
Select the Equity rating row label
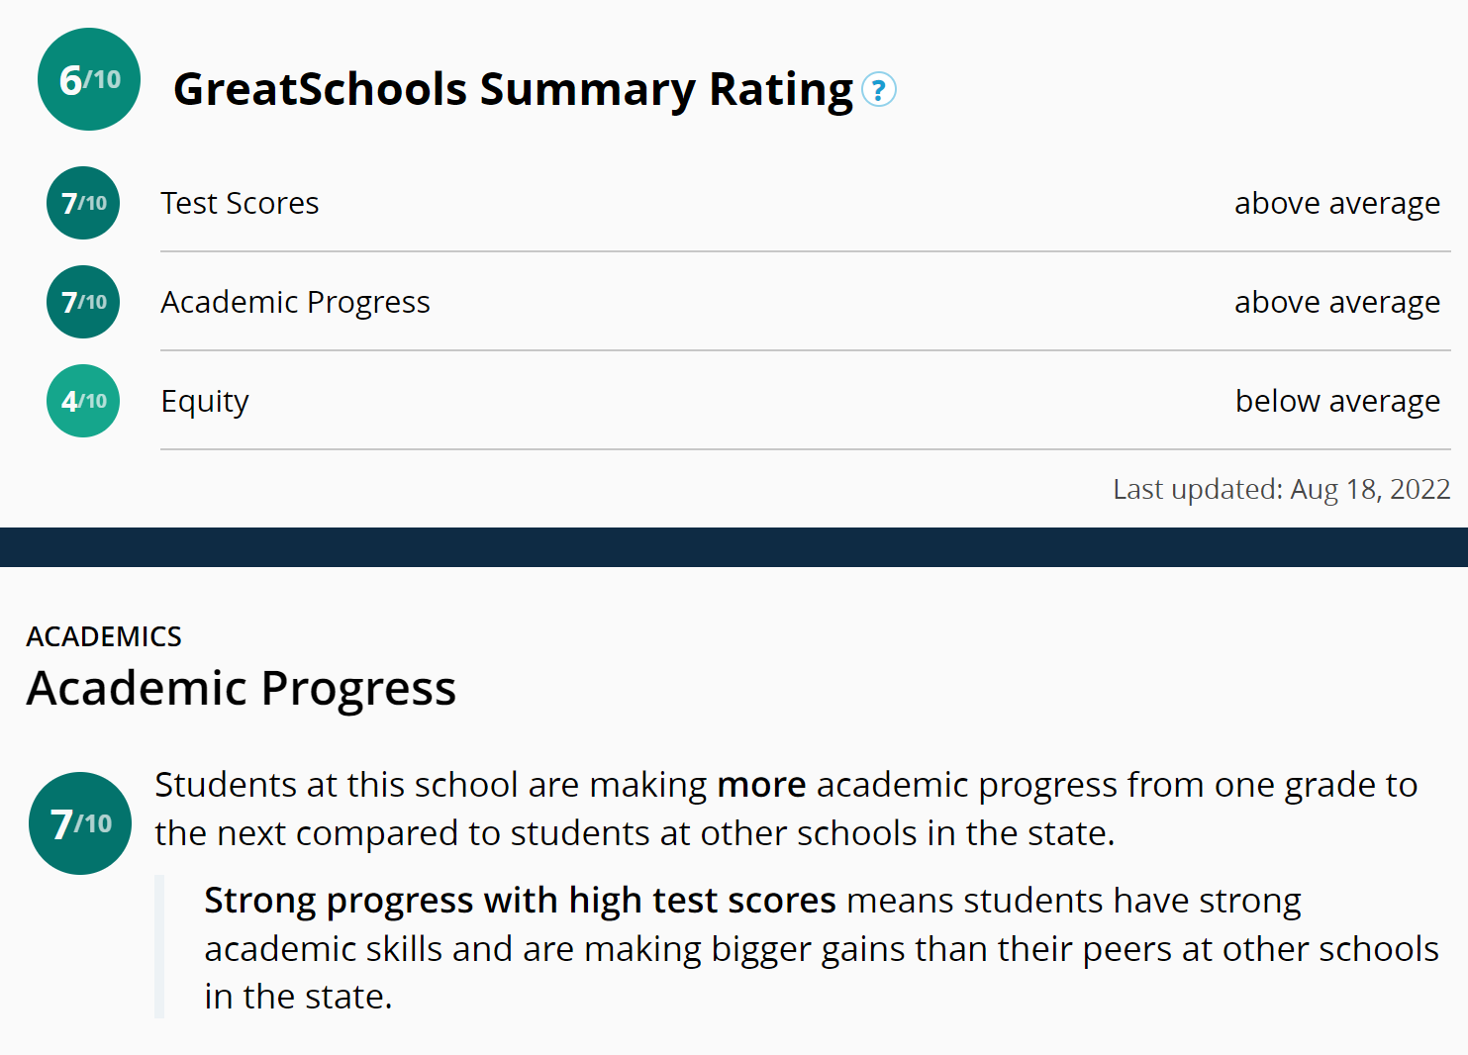pos(205,401)
